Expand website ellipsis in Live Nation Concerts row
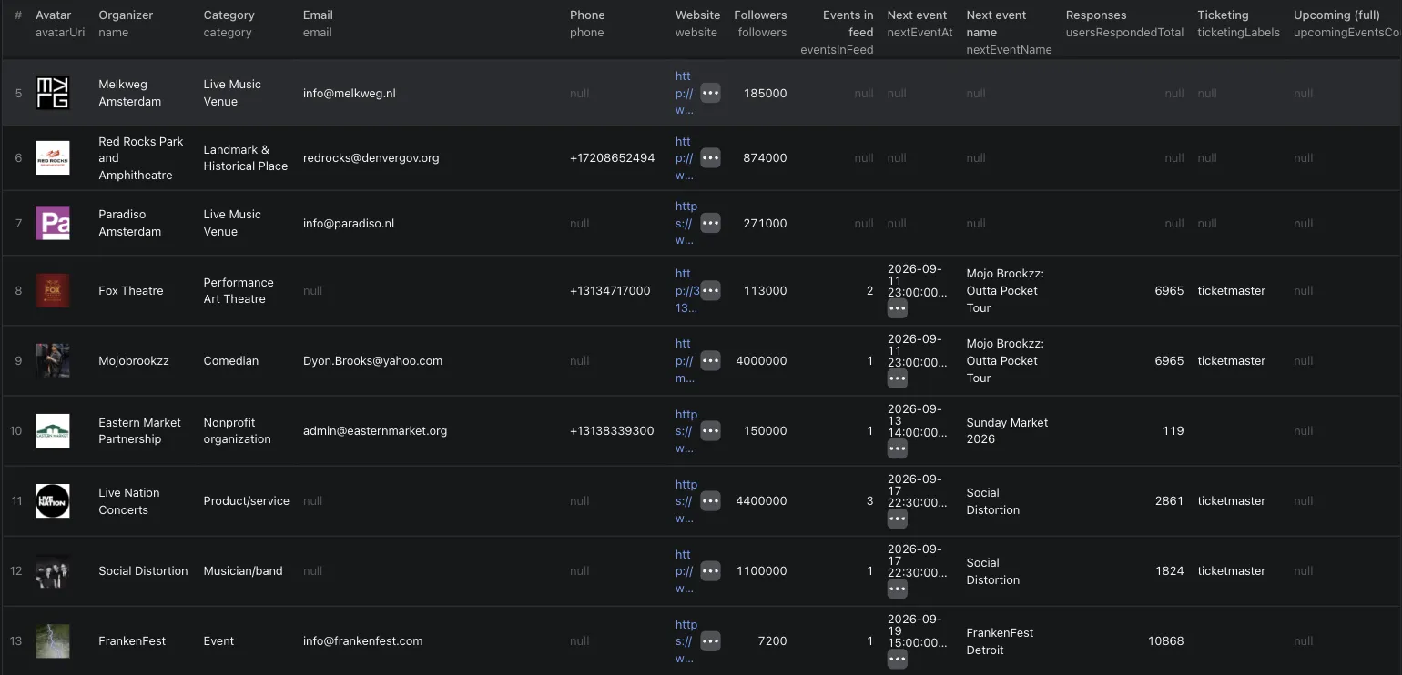The image size is (1402, 675). click(x=710, y=500)
